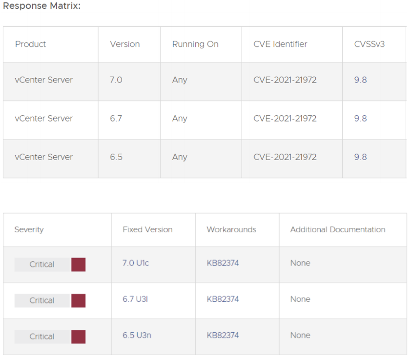Open the 6.5 U3n fixed version link
This screenshot has width=411, height=360.
pos(136,335)
